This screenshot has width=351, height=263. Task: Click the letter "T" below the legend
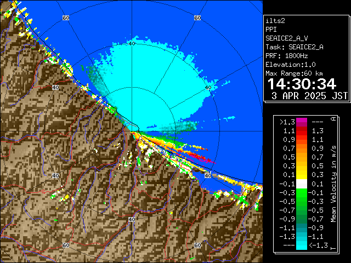click(333, 248)
